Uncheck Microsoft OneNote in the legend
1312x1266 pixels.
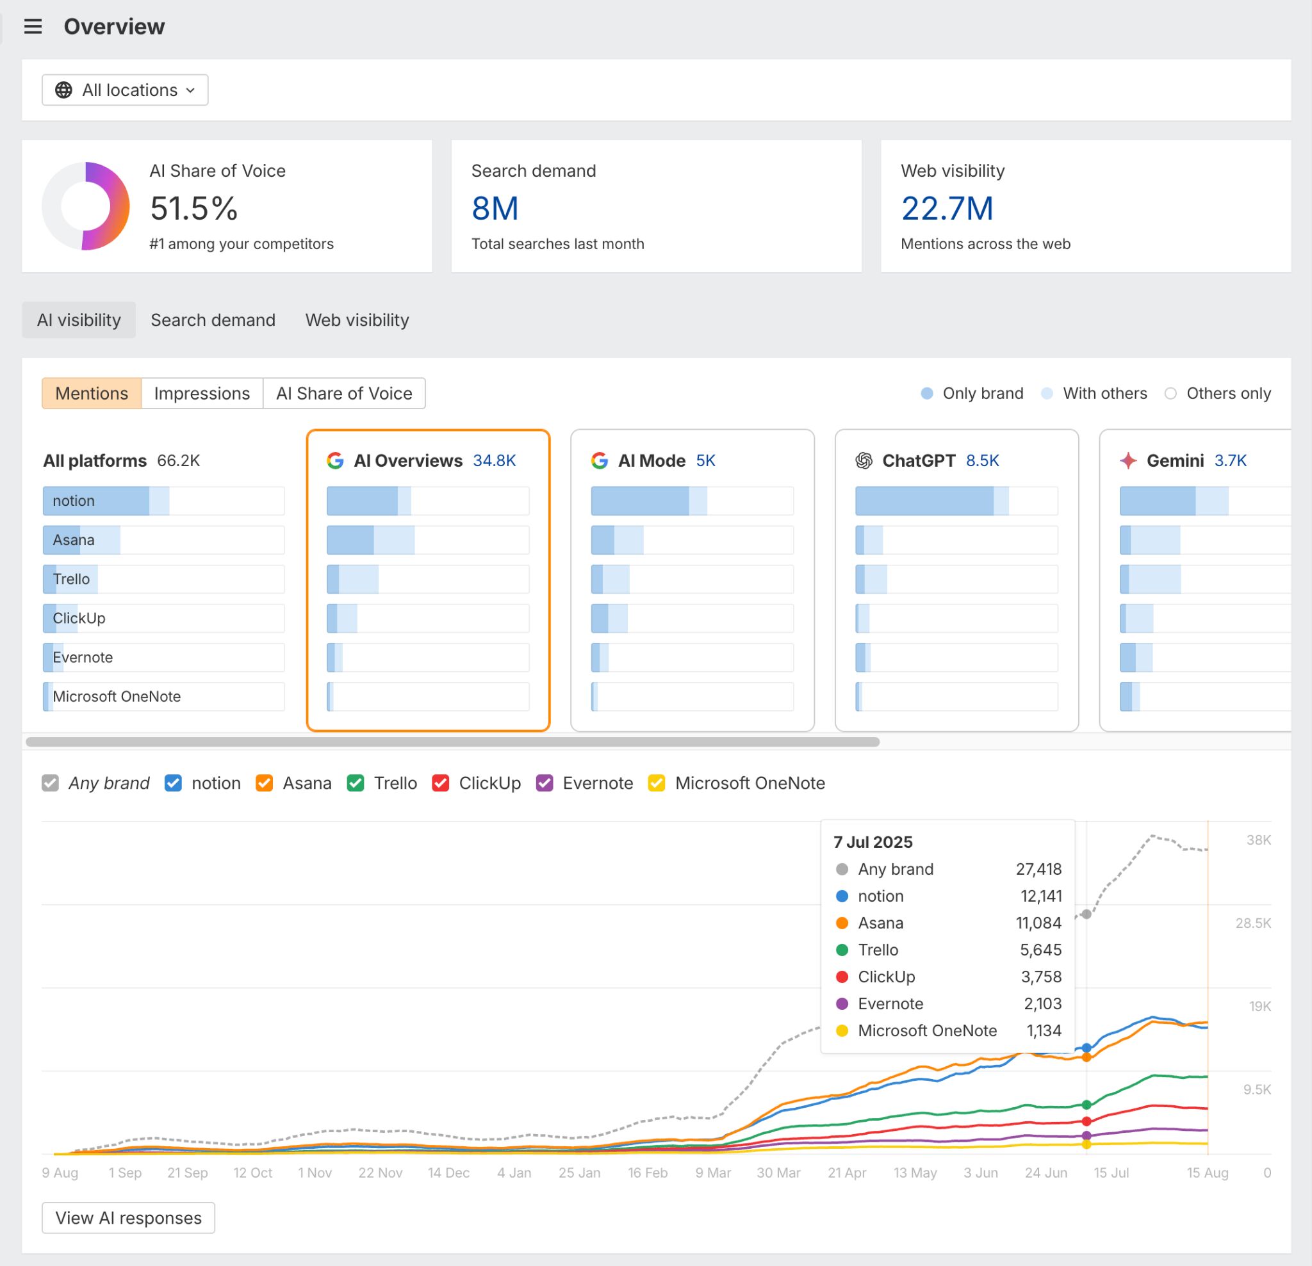[656, 783]
